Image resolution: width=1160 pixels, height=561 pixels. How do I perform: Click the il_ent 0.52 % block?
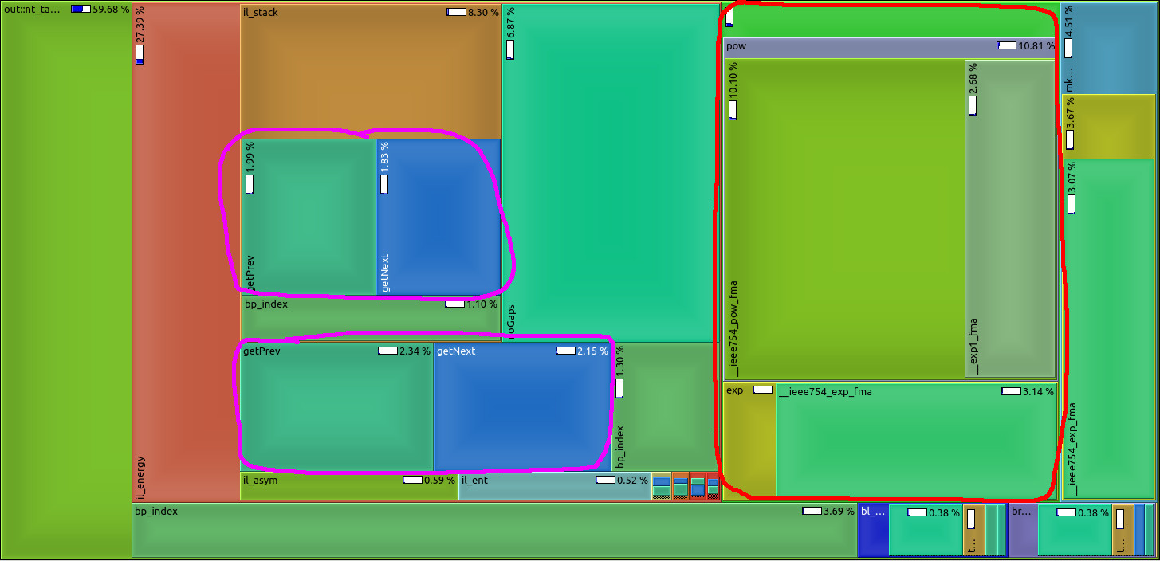[555, 486]
